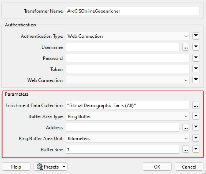
Task: Click the Username input field
Action: click(x=123, y=47)
